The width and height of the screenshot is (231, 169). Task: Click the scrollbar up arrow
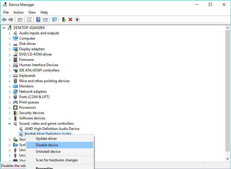[228, 28]
